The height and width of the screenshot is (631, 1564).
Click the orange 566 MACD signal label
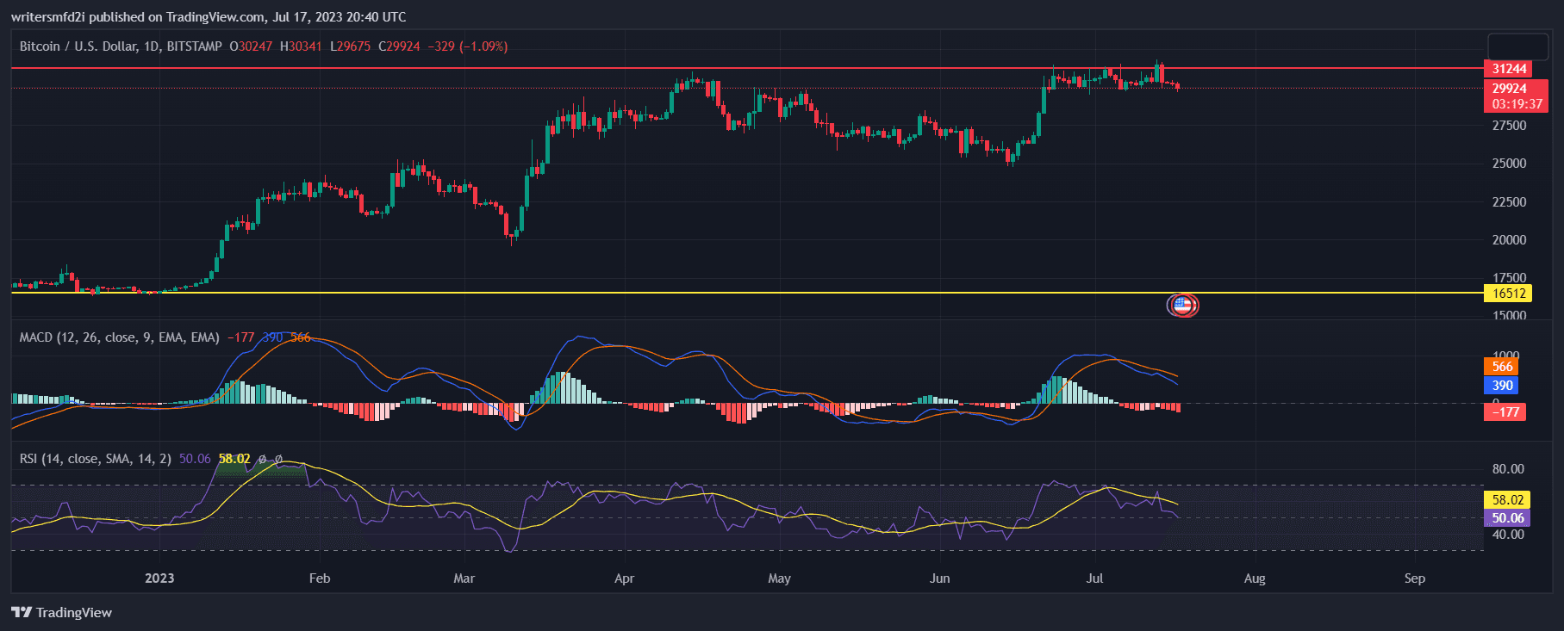pyautogui.click(x=1502, y=367)
